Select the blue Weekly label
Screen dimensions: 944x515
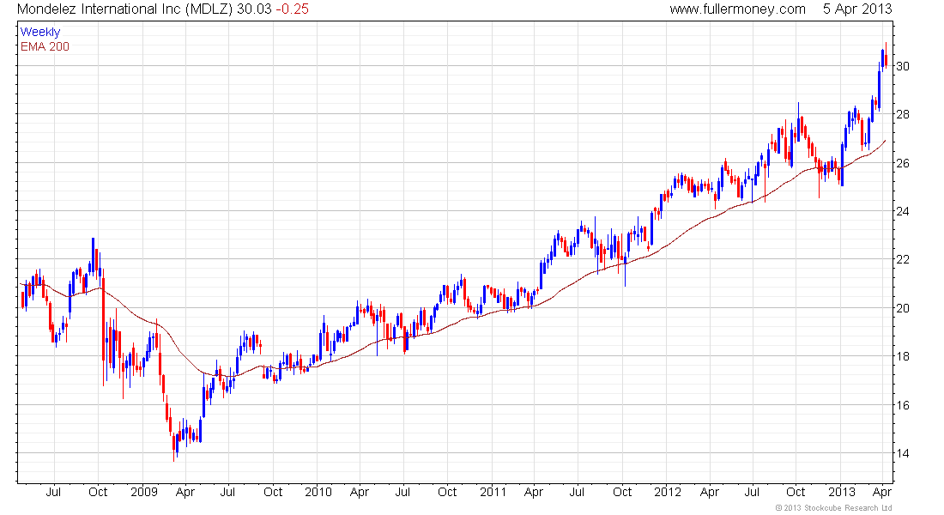point(40,32)
